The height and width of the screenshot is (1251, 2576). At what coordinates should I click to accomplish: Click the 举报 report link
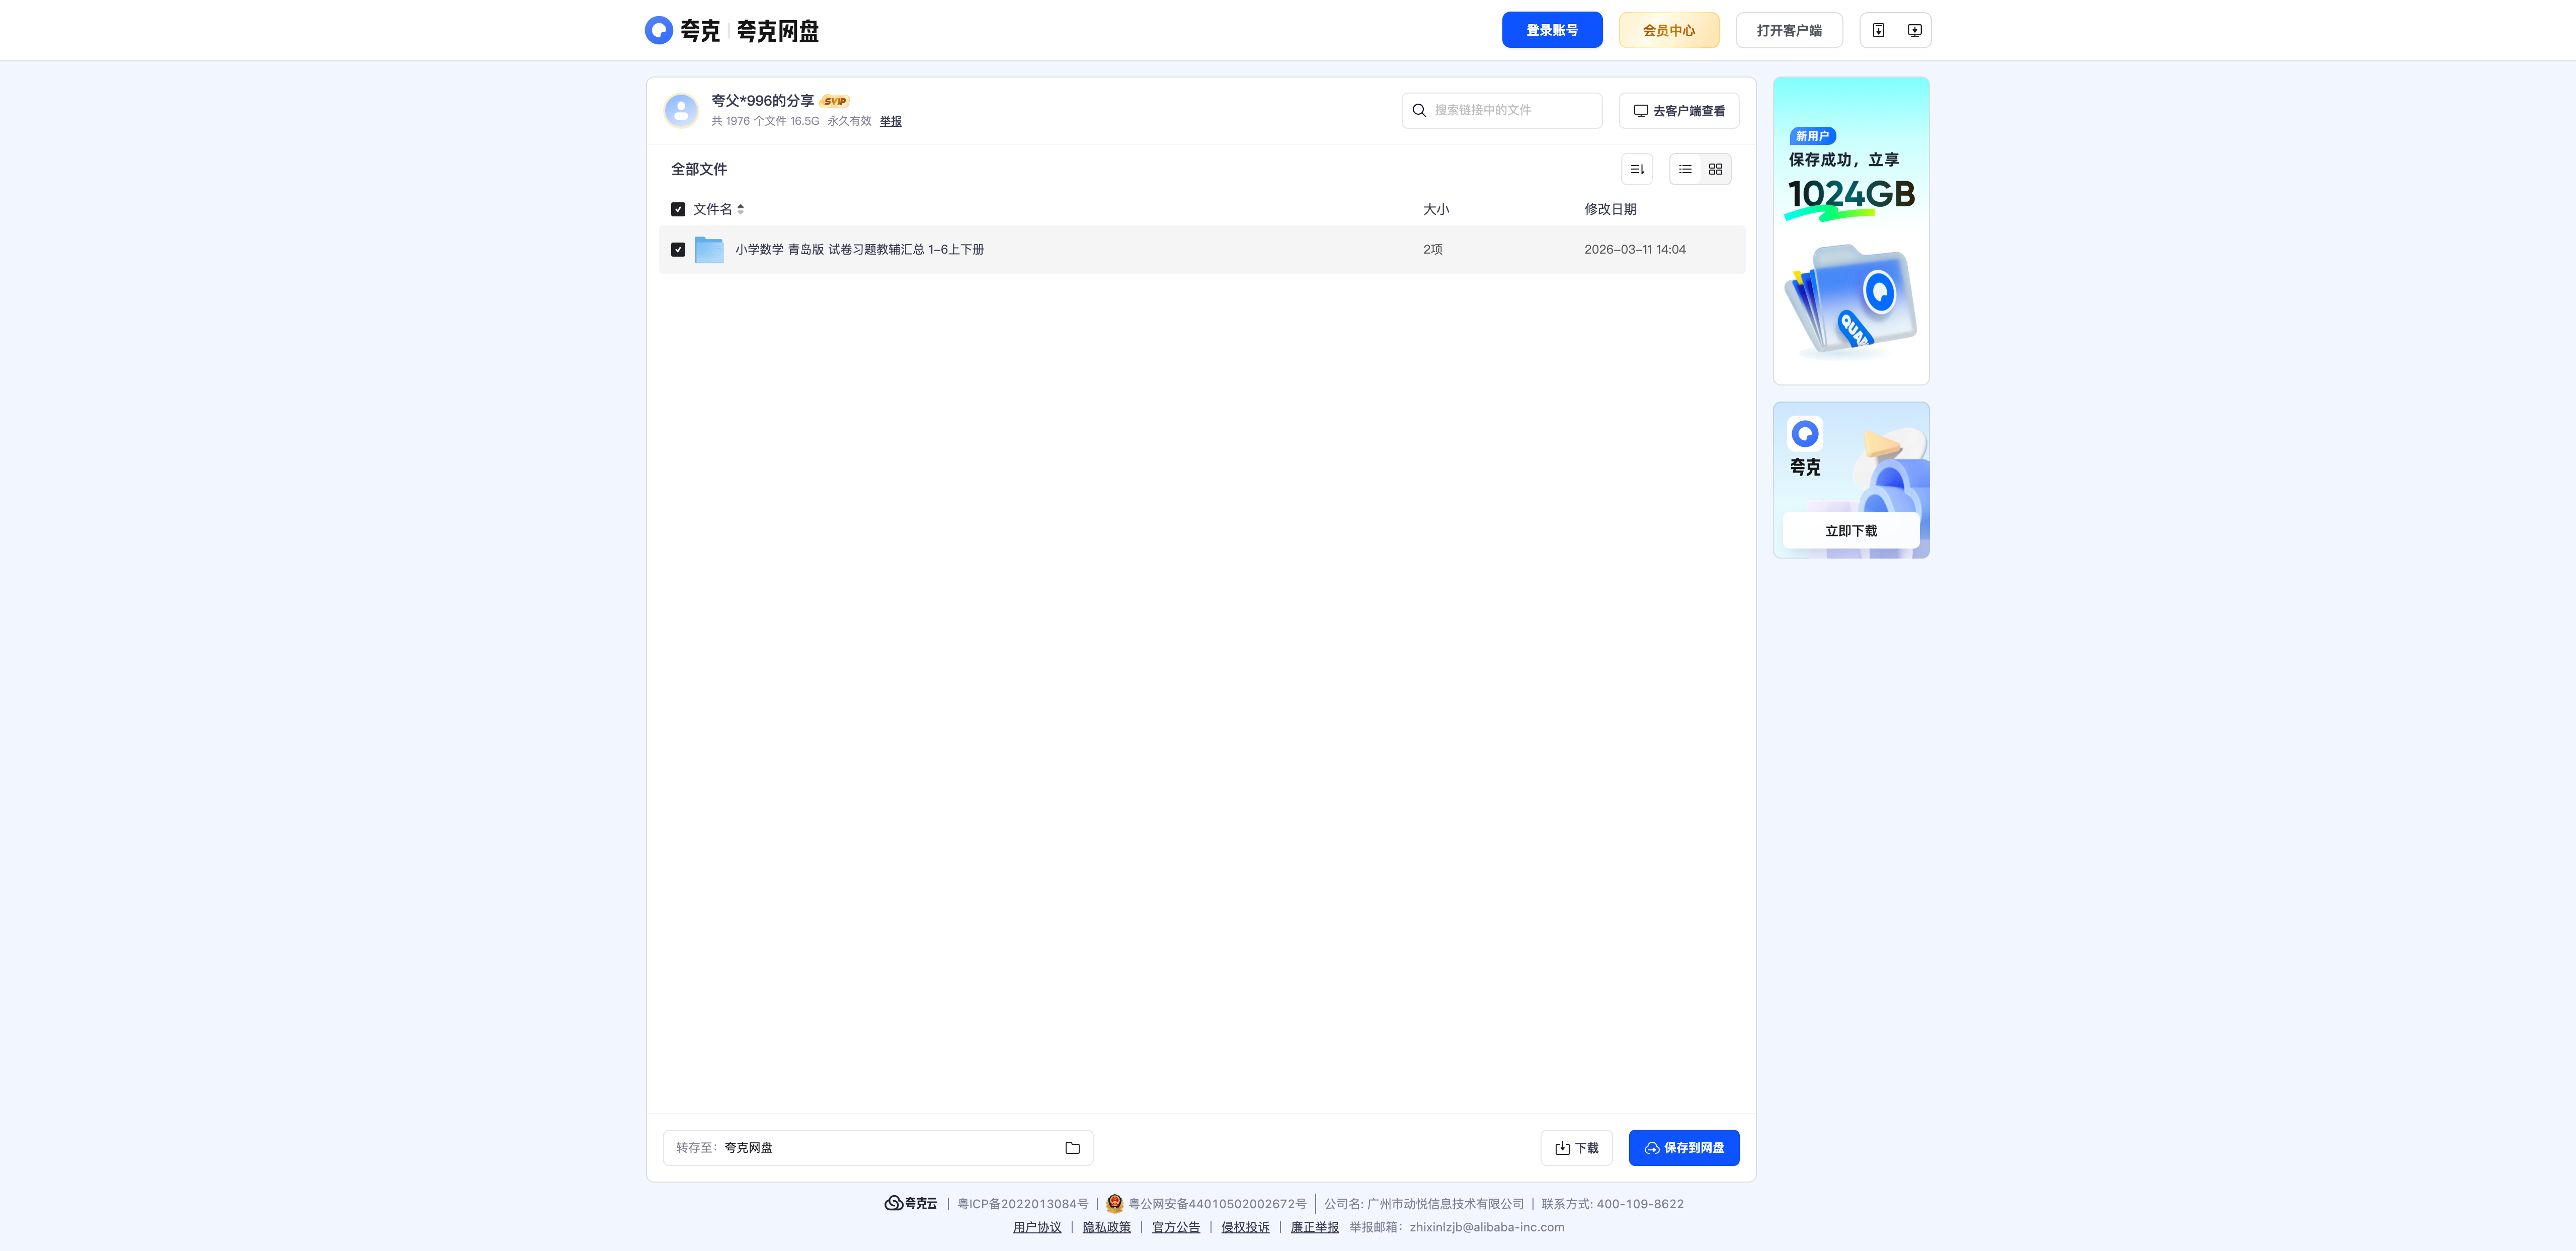coord(890,121)
